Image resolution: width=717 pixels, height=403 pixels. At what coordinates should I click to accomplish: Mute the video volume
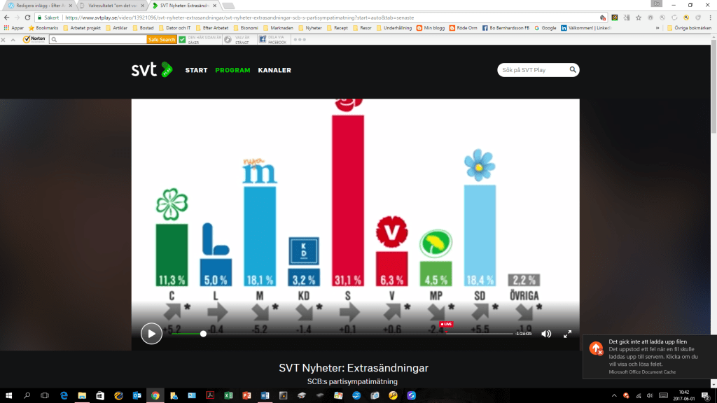546,334
